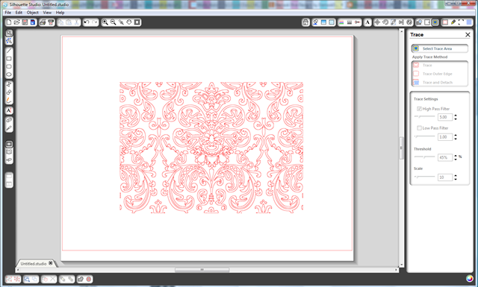This screenshot has height=287, width=478.
Task: Toggle the High Pass Filter checkbox
Action: [419, 109]
